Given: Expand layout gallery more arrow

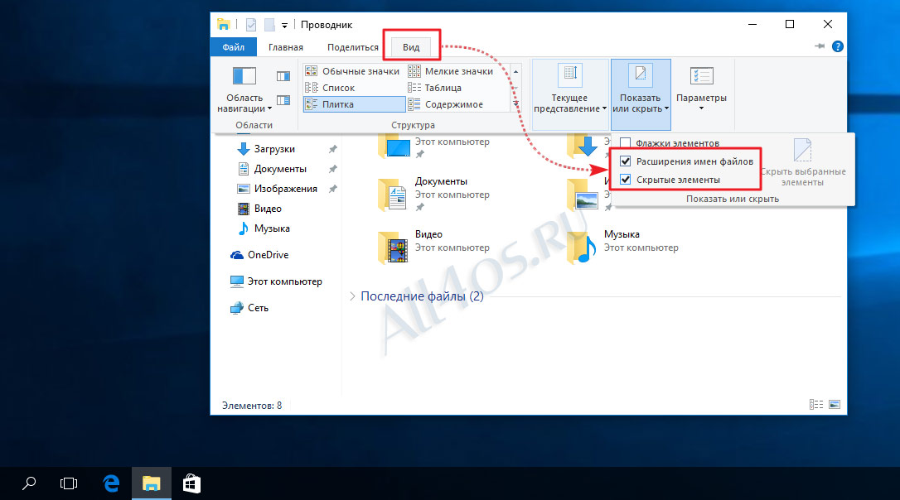Looking at the screenshot, I should tap(516, 103).
